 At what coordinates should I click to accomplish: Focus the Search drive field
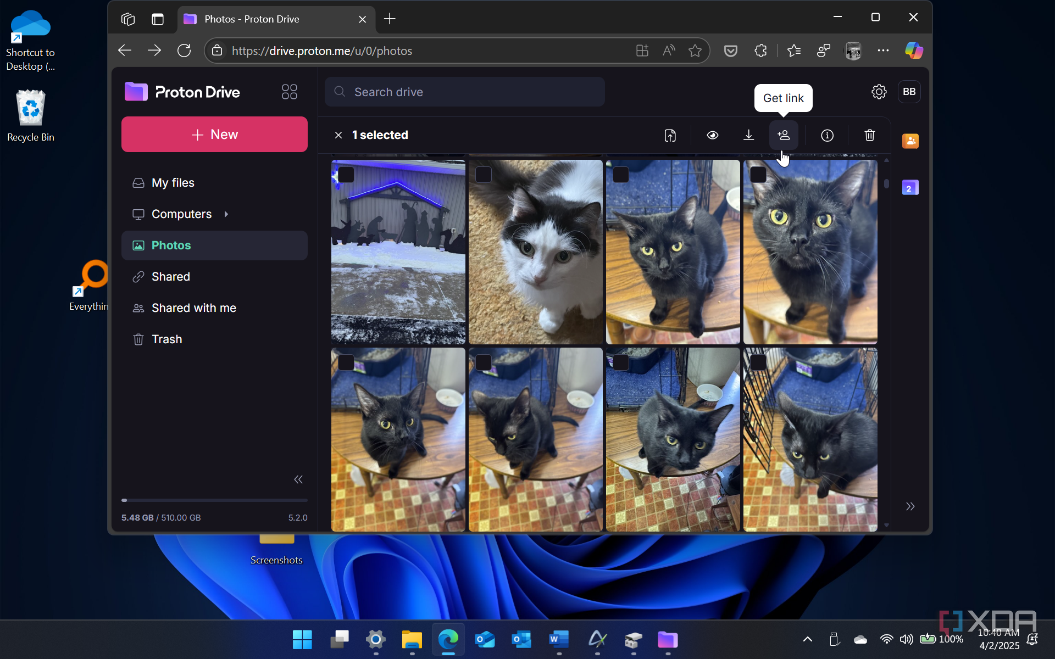(x=465, y=92)
